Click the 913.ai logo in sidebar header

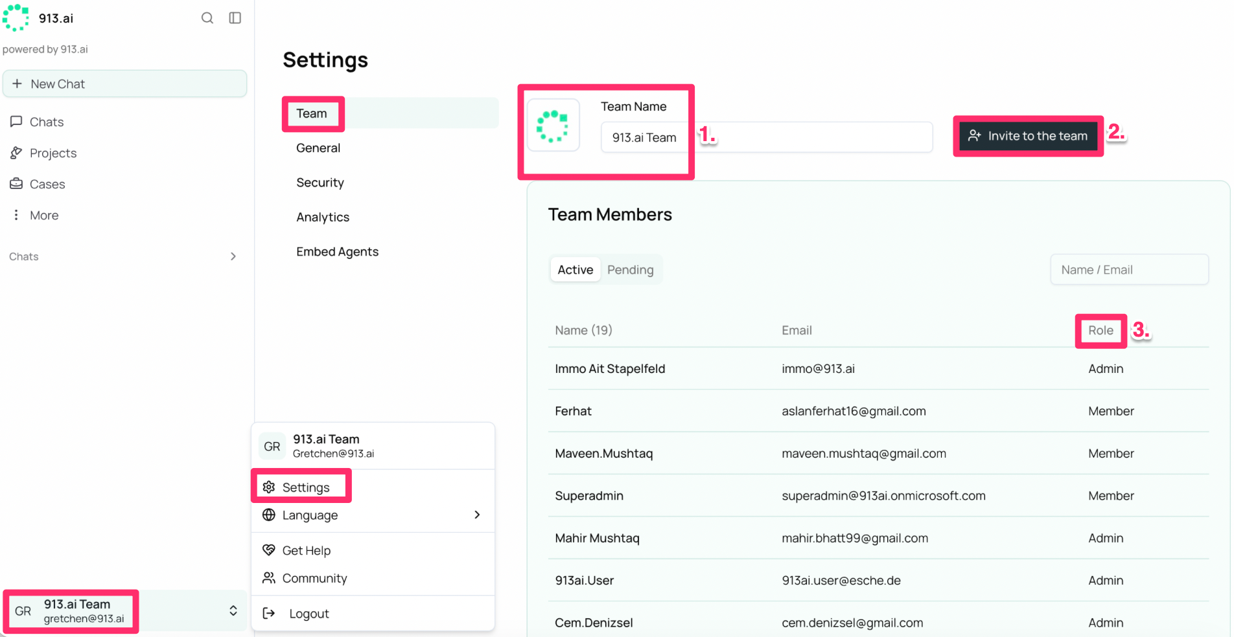coord(16,17)
